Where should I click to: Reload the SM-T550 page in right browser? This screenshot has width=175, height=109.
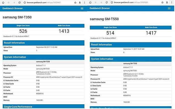click(x=107, y=2)
